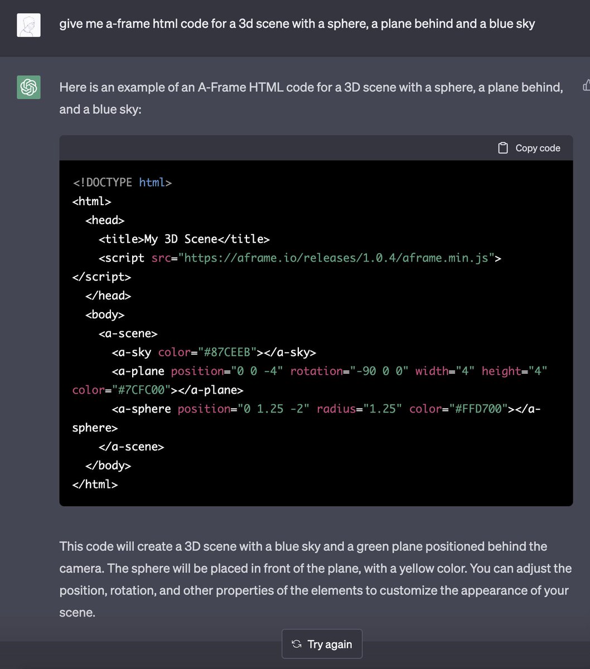Click the DOCTYPE declaration line

point(122,182)
